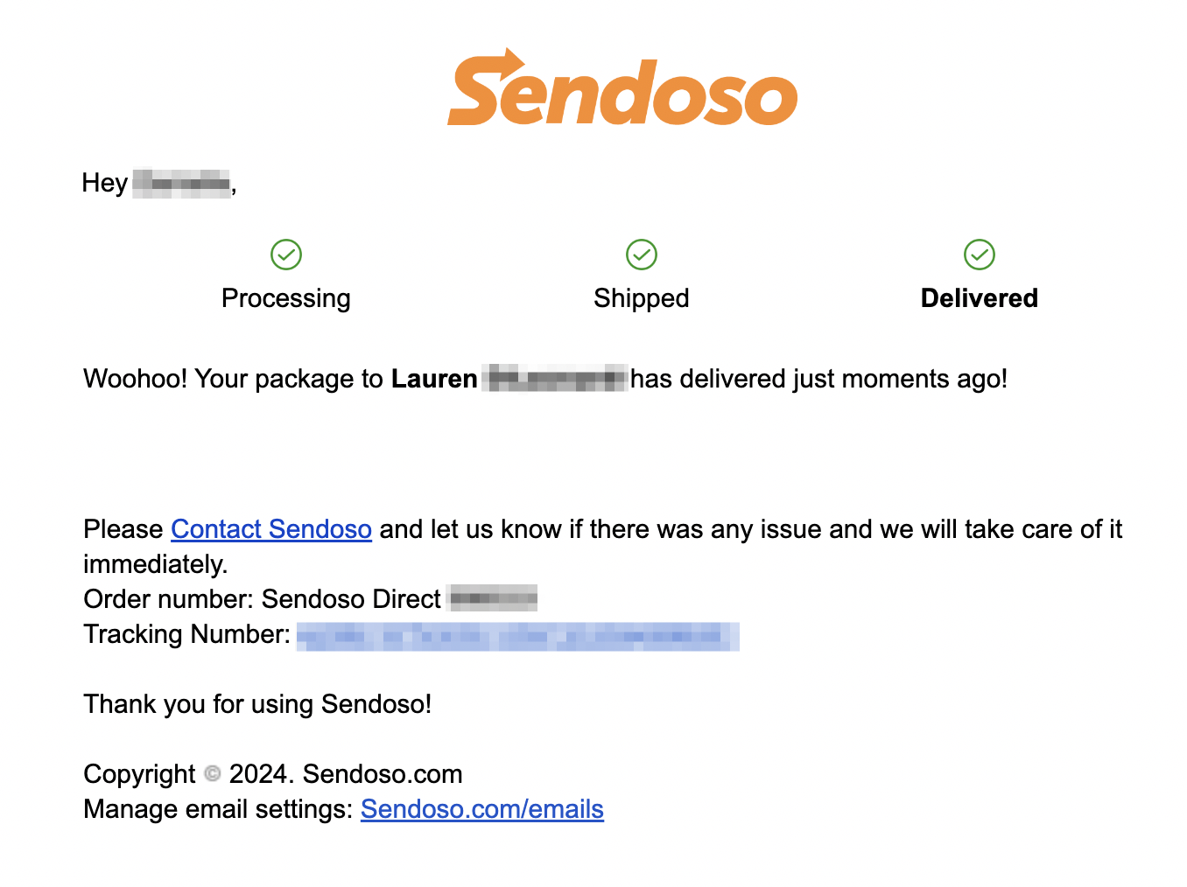Open the blurred tracking number link
The width and height of the screenshot is (1187, 887).
pyautogui.click(x=518, y=636)
